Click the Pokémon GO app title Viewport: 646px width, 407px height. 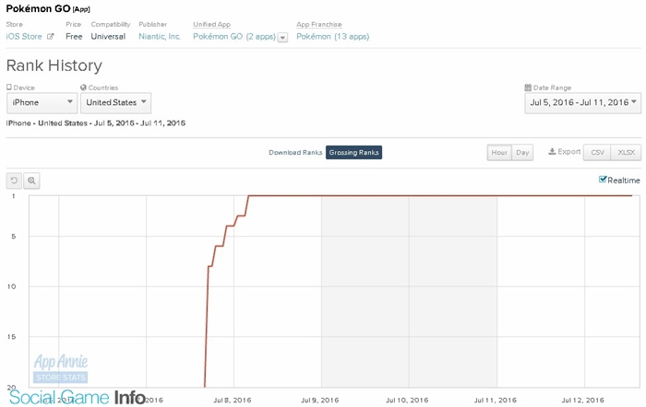click(x=39, y=8)
